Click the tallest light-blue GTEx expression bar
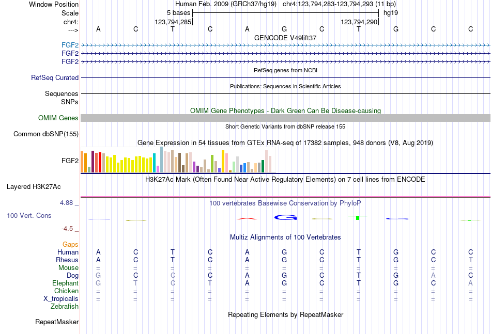This screenshot has width=491, height=334. pyautogui.click(x=162, y=160)
